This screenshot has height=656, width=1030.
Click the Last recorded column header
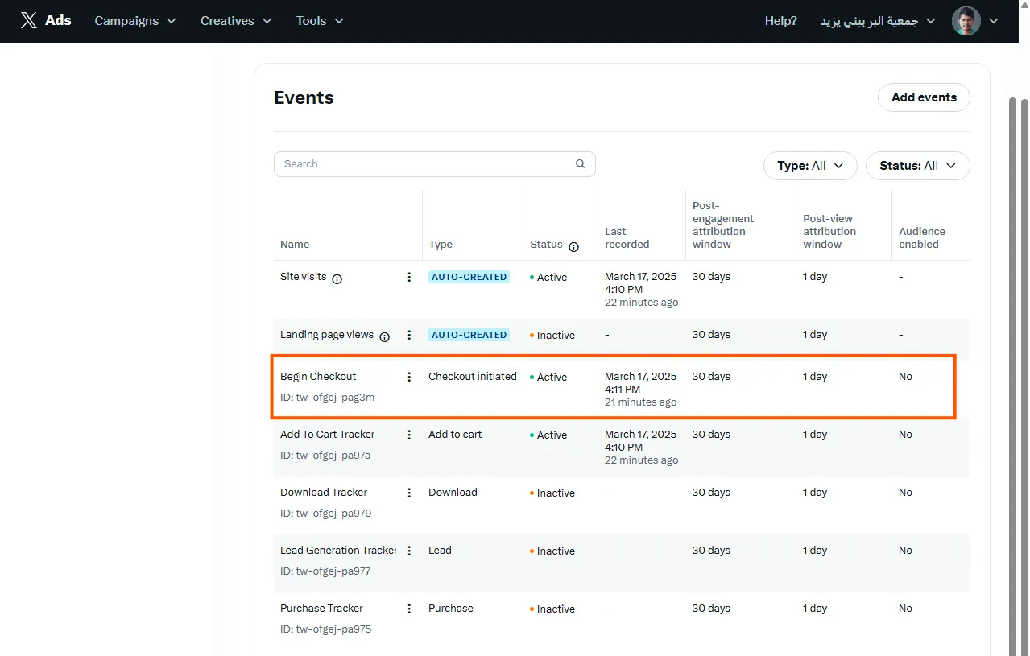click(x=627, y=238)
